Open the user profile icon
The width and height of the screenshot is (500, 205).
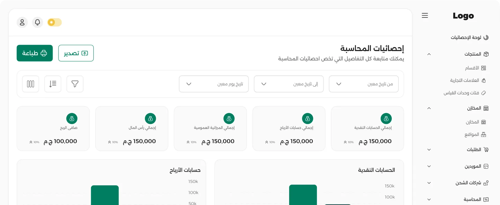tap(22, 22)
